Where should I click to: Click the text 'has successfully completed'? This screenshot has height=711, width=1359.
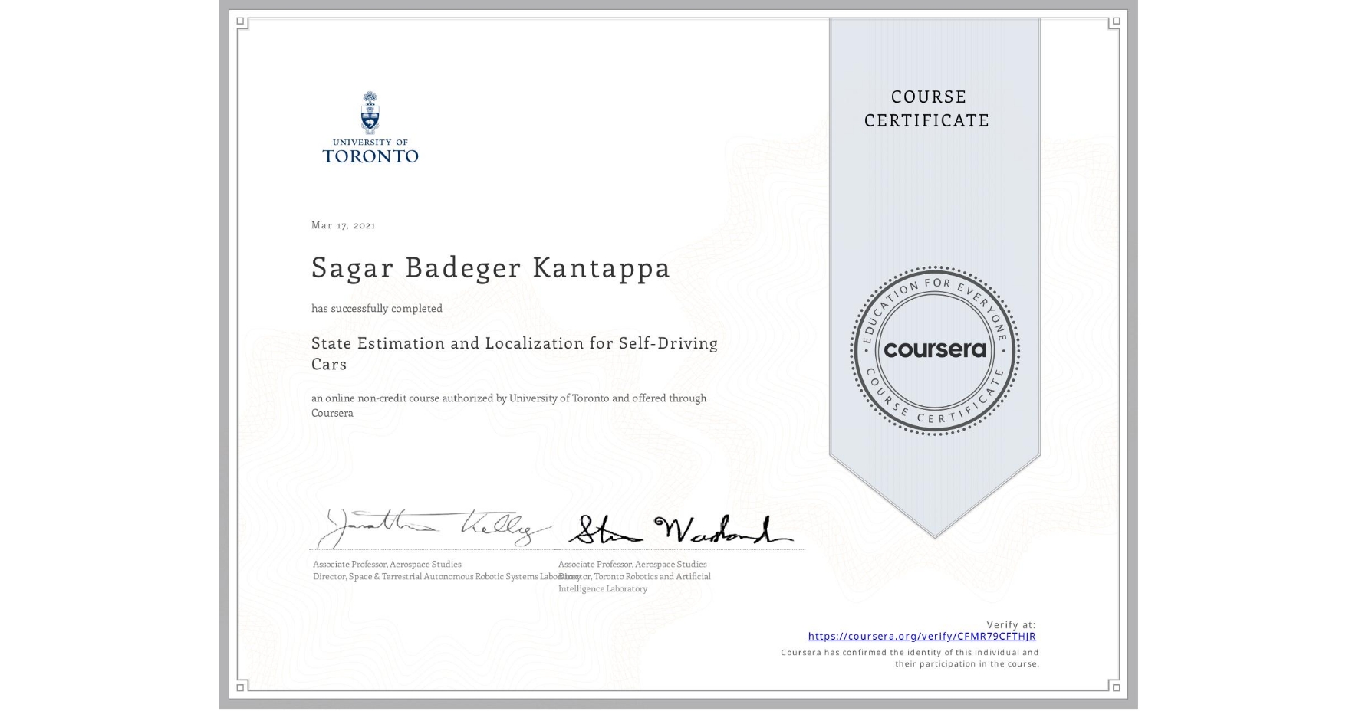pyautogui.click(x=377, y=308)
